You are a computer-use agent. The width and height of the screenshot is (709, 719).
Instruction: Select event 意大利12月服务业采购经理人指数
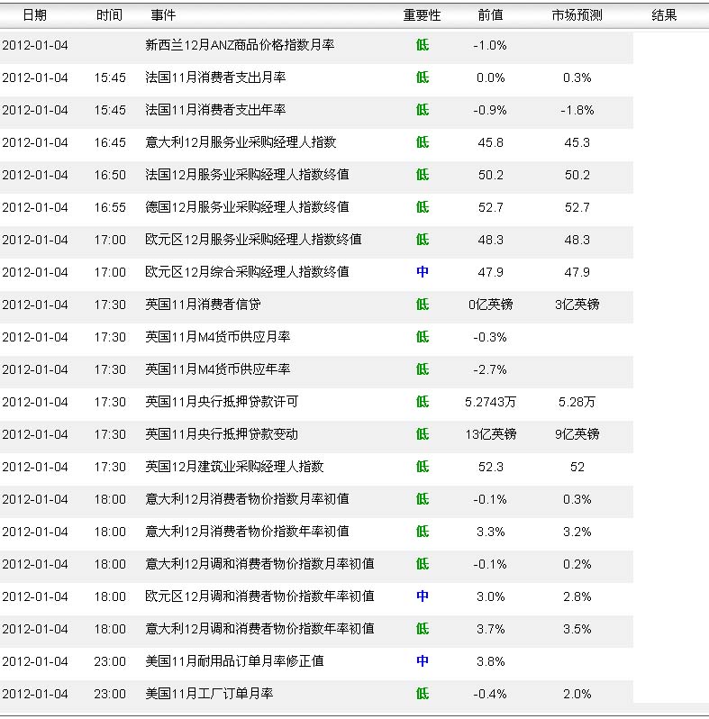coord(241,142)
